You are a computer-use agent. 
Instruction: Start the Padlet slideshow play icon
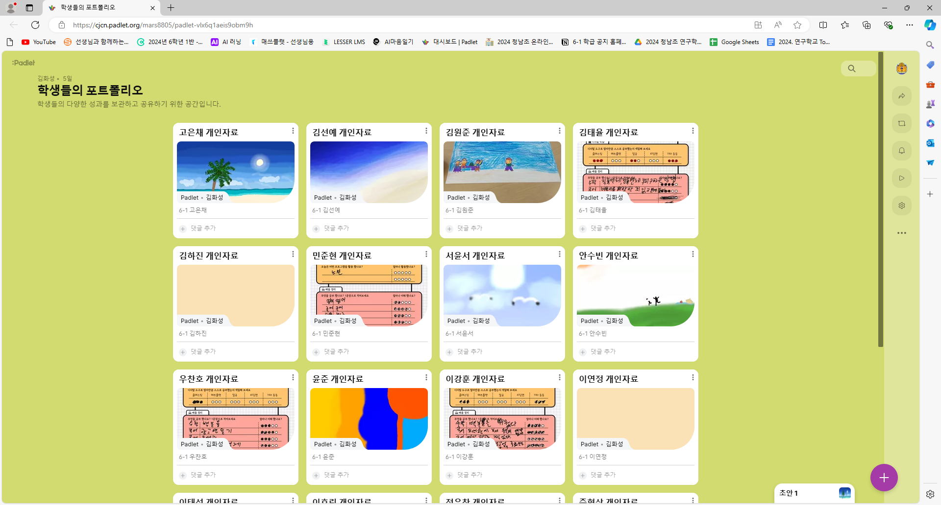pyautogui.click(x=902, y=178)
